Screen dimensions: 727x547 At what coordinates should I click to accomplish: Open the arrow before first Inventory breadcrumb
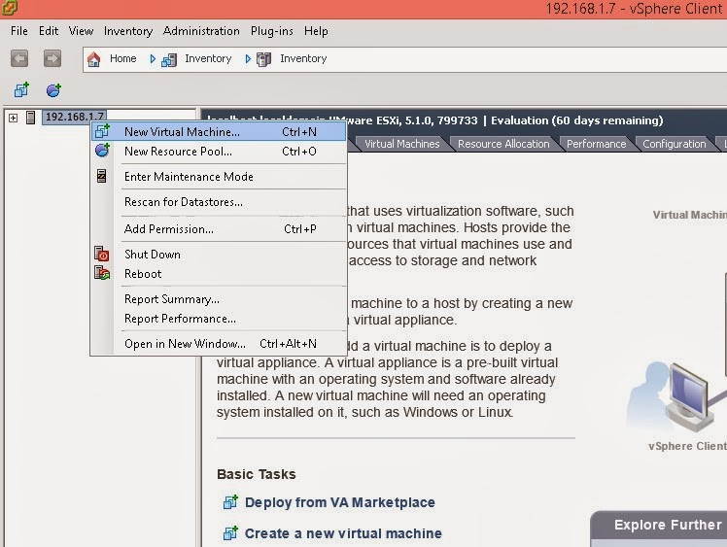(x=153, y=59)
